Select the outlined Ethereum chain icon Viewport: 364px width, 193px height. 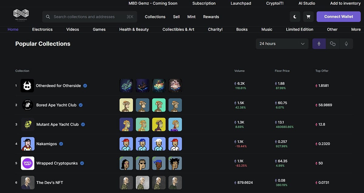pos(346,44)
